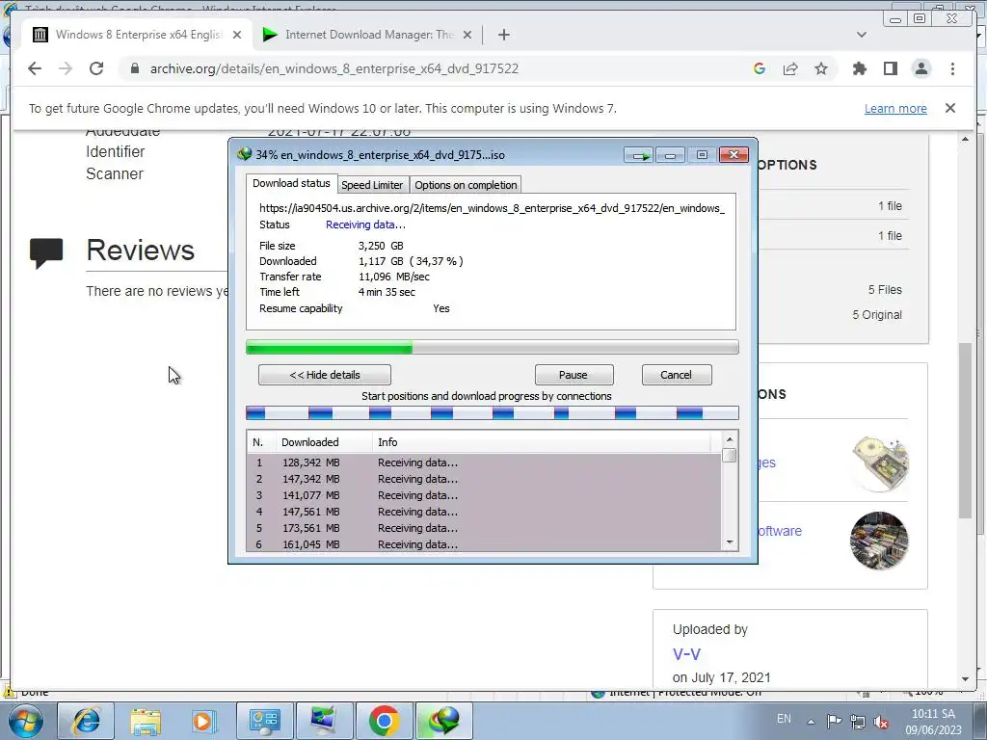
Task: Select connection row 4 with 147,561 MB
Action: tap(484, 512)
